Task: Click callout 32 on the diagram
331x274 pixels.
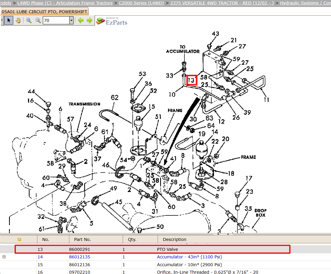Action: 41,217
